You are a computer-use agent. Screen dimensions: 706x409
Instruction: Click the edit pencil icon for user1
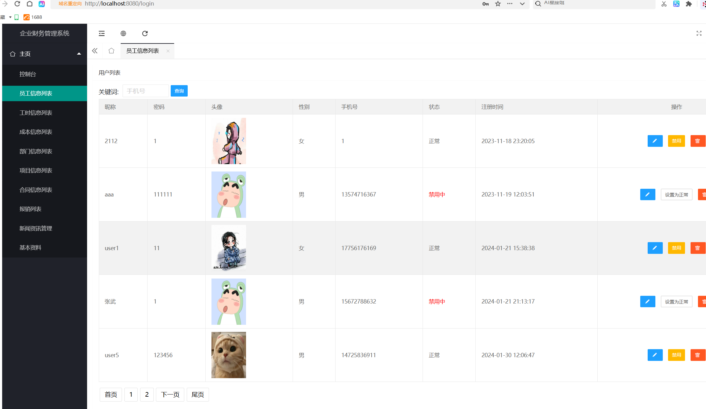[655, 248]
